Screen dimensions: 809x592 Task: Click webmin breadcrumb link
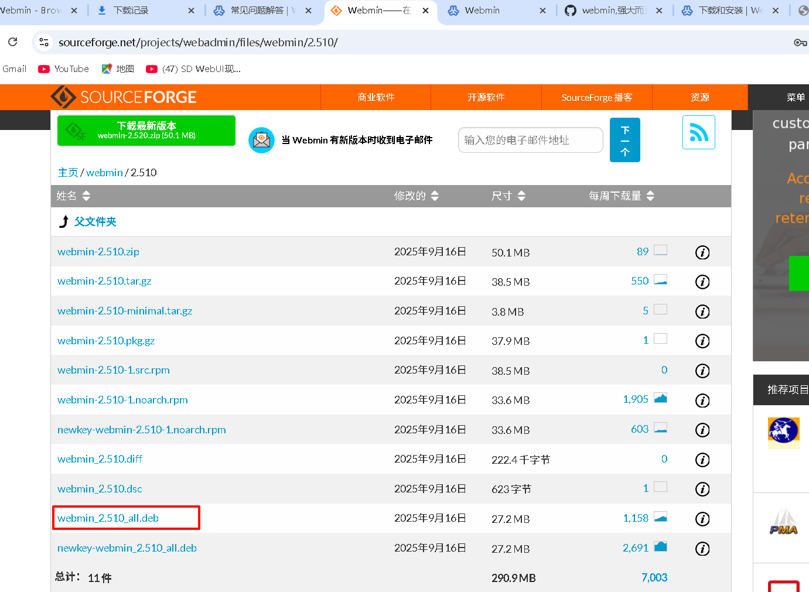coord(104,173)
